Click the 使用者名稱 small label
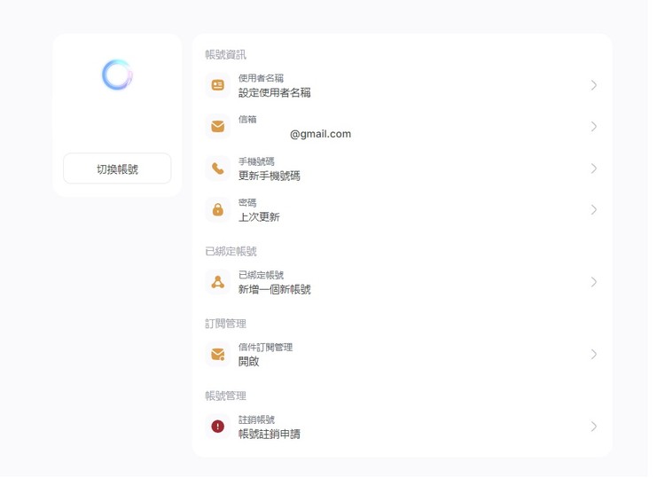The height and width of the screenshot is (478, 665). click(x=261, y=78)
